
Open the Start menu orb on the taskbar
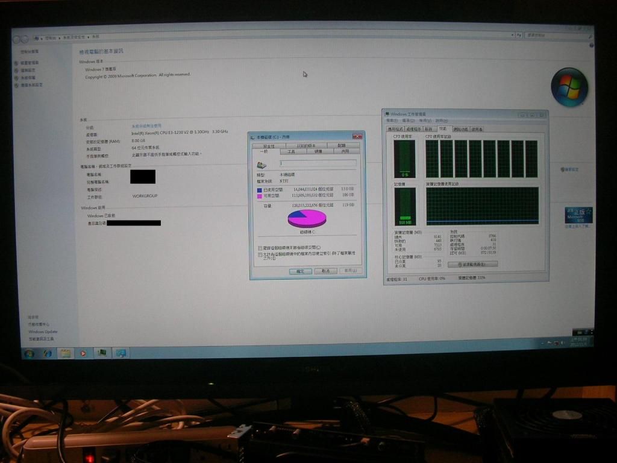[29, 353]
